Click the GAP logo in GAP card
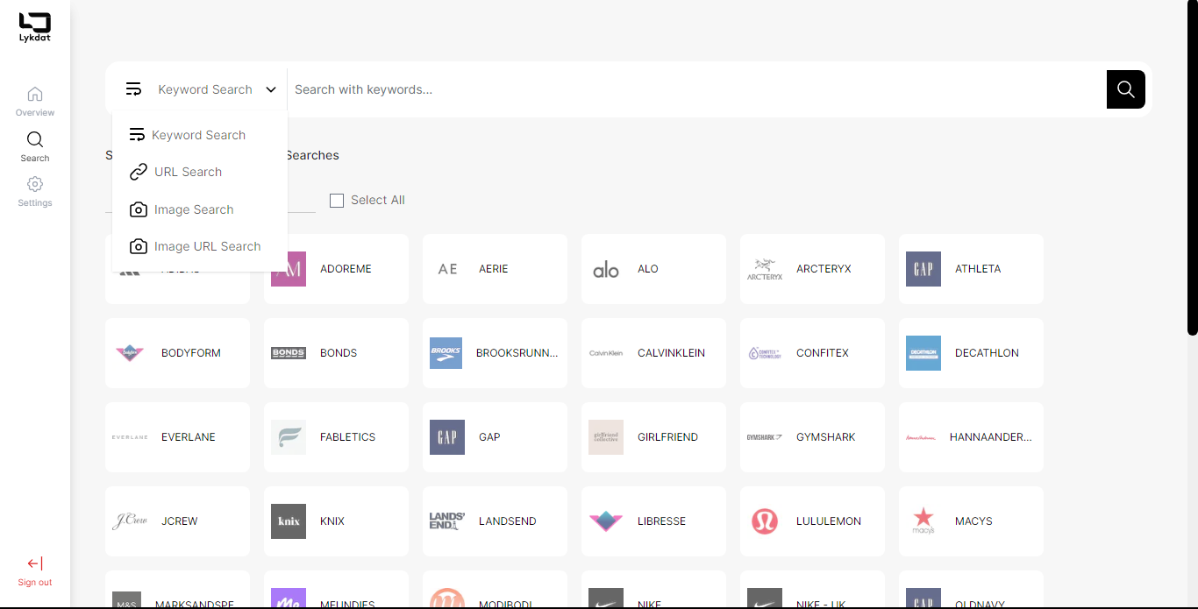 pyautogui.click(x=447, y=437)
